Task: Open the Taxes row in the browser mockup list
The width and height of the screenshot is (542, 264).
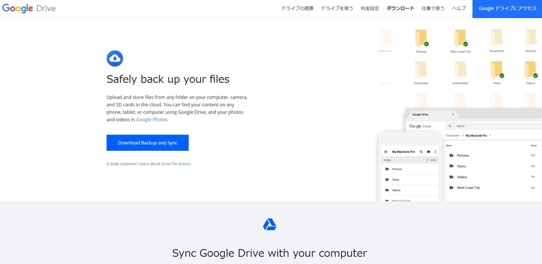Action: [494, 166]
